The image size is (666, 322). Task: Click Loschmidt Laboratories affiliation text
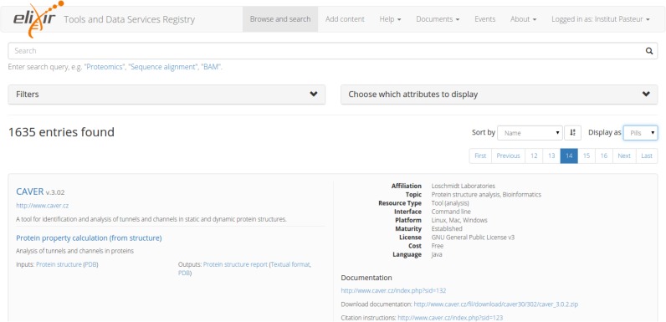(463, 186)
